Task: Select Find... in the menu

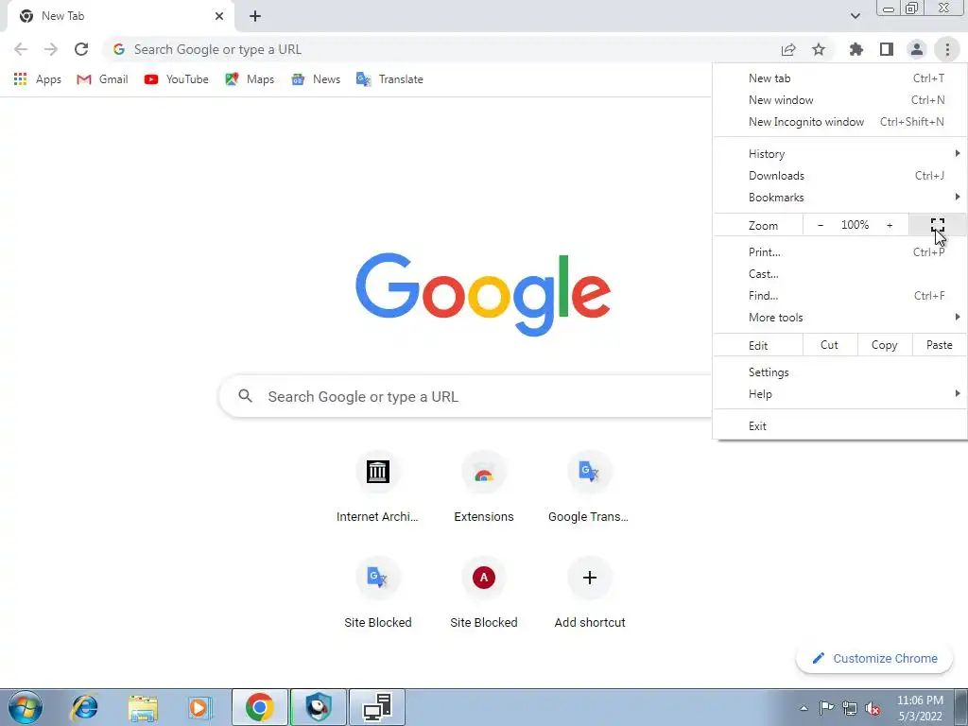Action: tap(839, 295)
